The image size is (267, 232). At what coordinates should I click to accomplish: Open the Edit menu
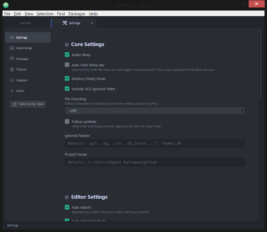click(17, 14)
